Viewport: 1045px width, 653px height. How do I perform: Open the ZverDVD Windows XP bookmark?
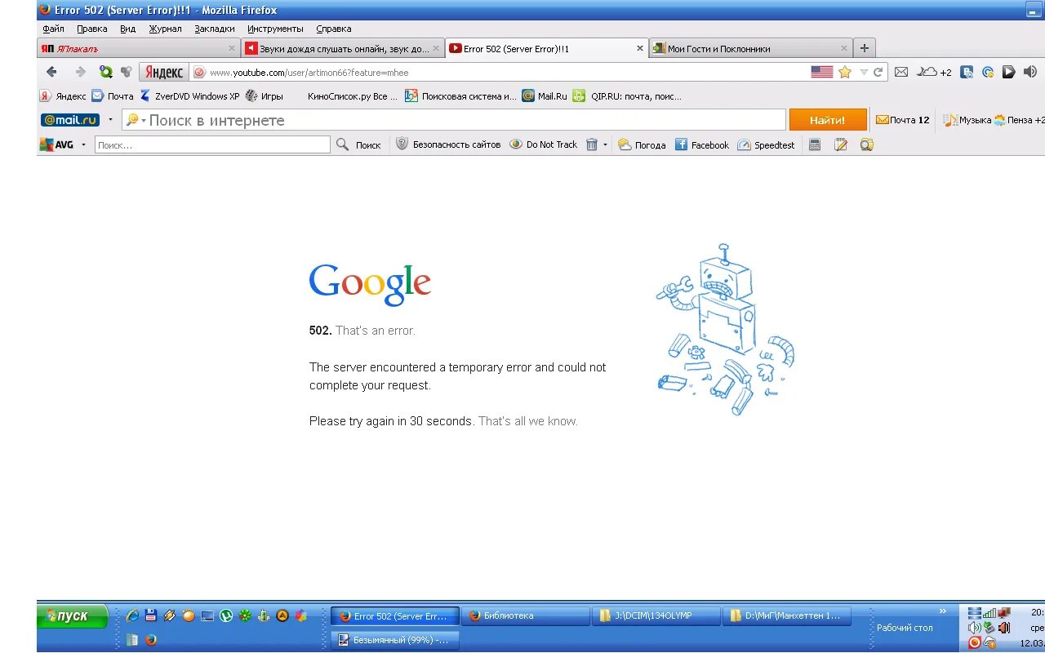coord(189,96)
